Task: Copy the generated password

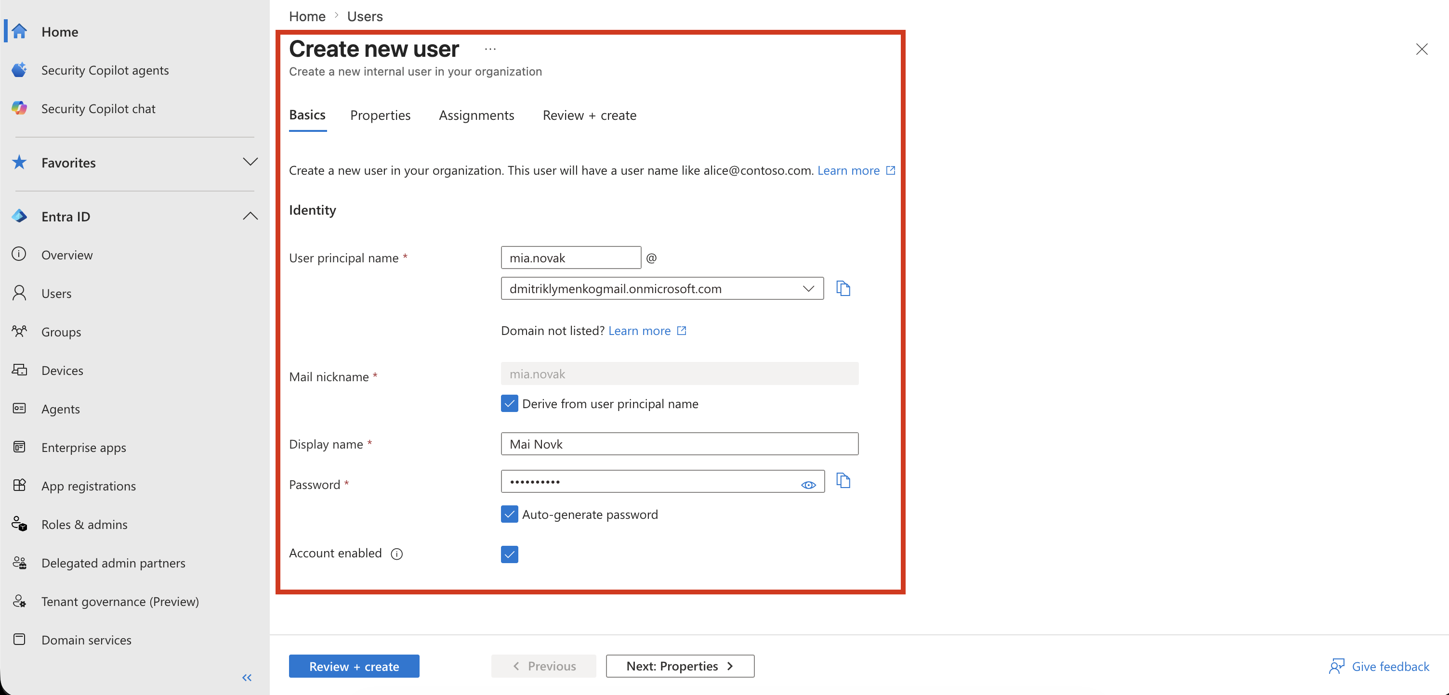Action: 843,480
